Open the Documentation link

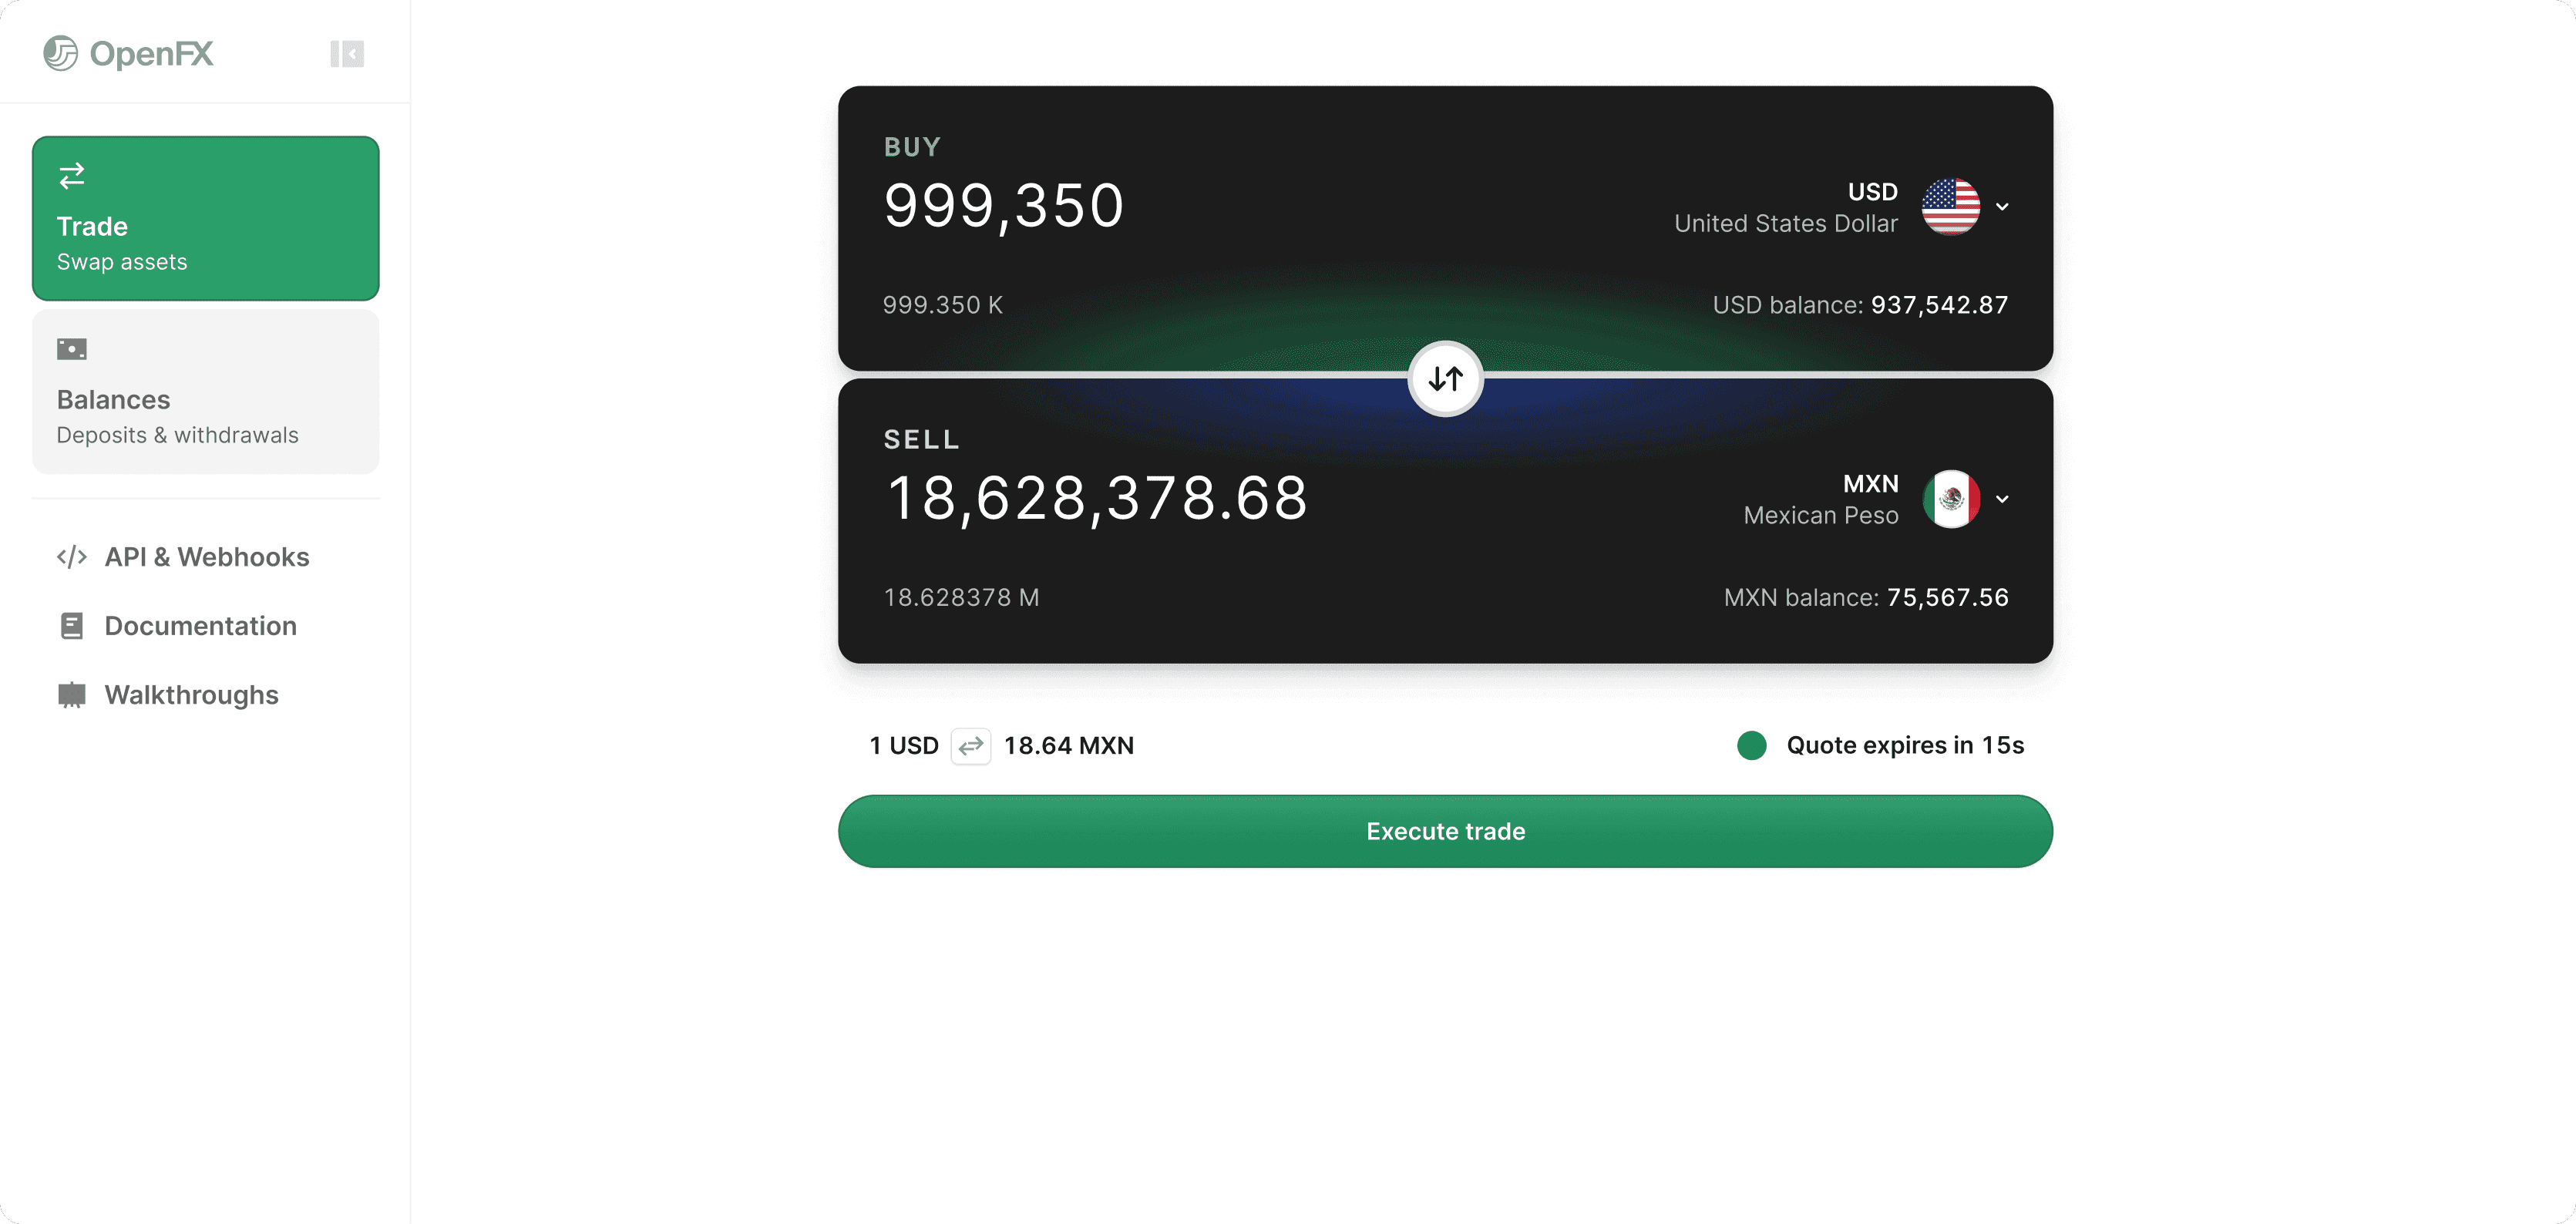tap(200, 625)
